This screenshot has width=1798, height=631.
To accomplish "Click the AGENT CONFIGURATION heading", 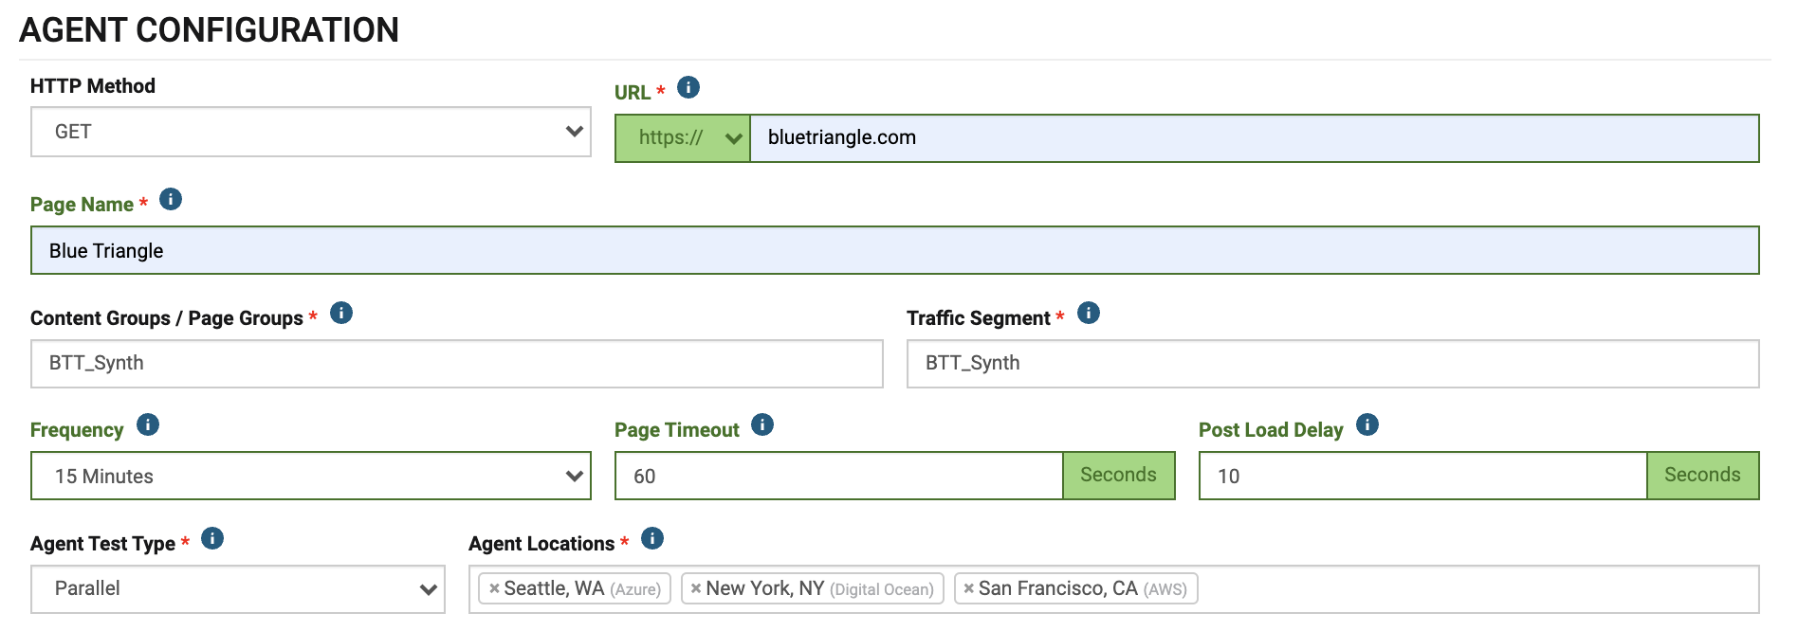I will click(210, 30).
